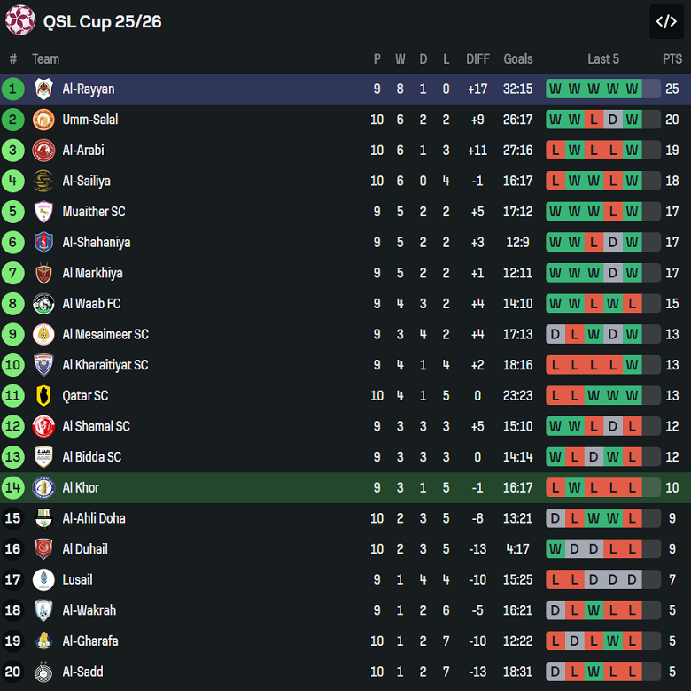The width and height of the screenshot is (691, 691).
Task: Click the Al-Wakrah table row name
Action: pyautogui.click(x=89, y=610)
